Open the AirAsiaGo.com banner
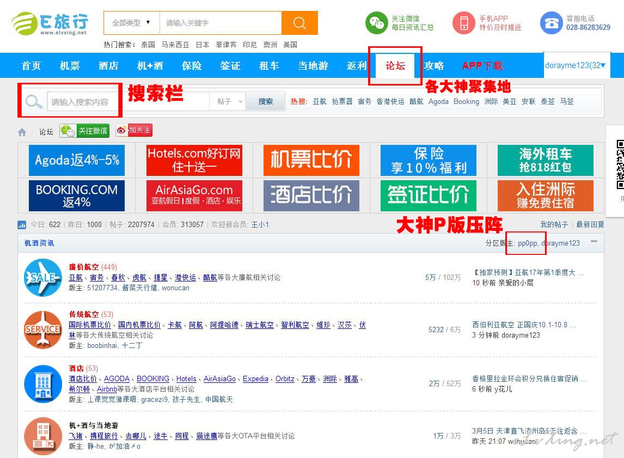Viewport: 624px width, 458px height. (x=194, y=196)
